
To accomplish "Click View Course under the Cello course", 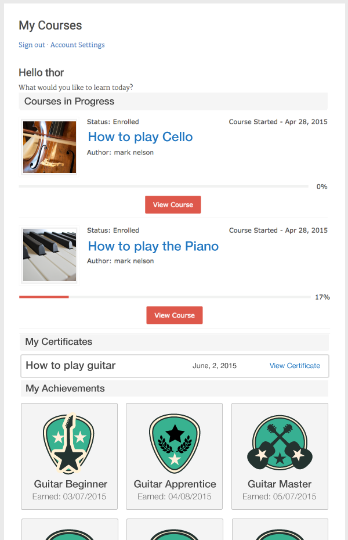I will [x=173, y=204].
